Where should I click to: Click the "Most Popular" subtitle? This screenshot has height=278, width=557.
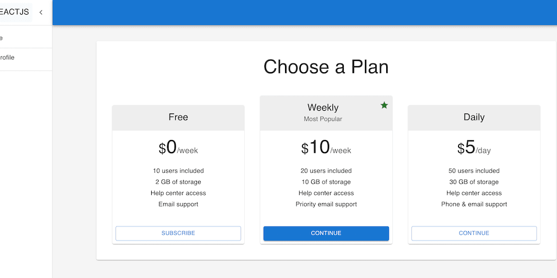click(x=323, y=119)
